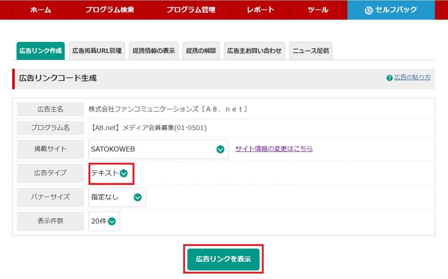This screenshot has width=448, height=279.
Task: Open the 広告の貼り方 help link
Action: pyautogui.click(x=413, y=77)
